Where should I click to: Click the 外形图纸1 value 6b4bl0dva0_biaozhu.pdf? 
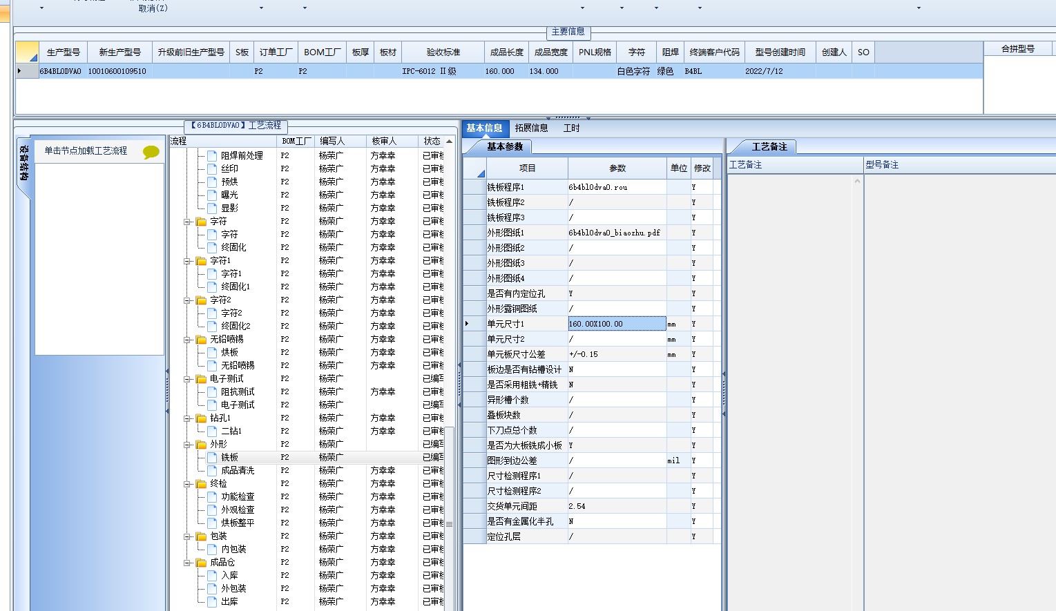tap(617, 233)
